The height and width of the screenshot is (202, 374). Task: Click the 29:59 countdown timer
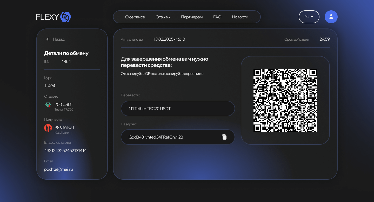coord(325,39)
